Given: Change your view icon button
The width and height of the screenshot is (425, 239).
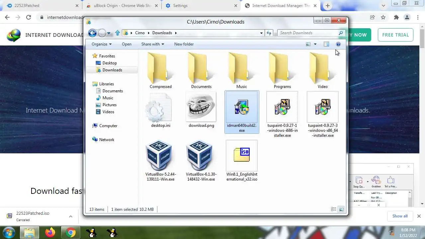Looking at the screenshot, I should 308,44.
